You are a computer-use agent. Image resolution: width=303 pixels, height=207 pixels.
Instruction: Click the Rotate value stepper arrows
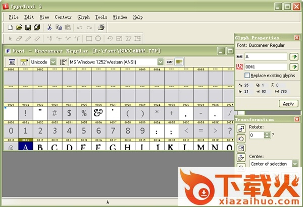(267, 135)
